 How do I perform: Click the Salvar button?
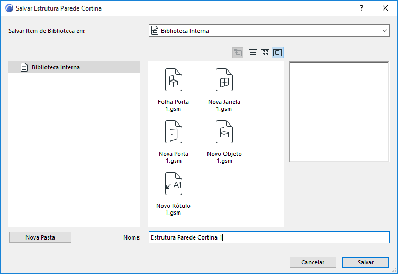pyautogui.click(x=366, y=262)
